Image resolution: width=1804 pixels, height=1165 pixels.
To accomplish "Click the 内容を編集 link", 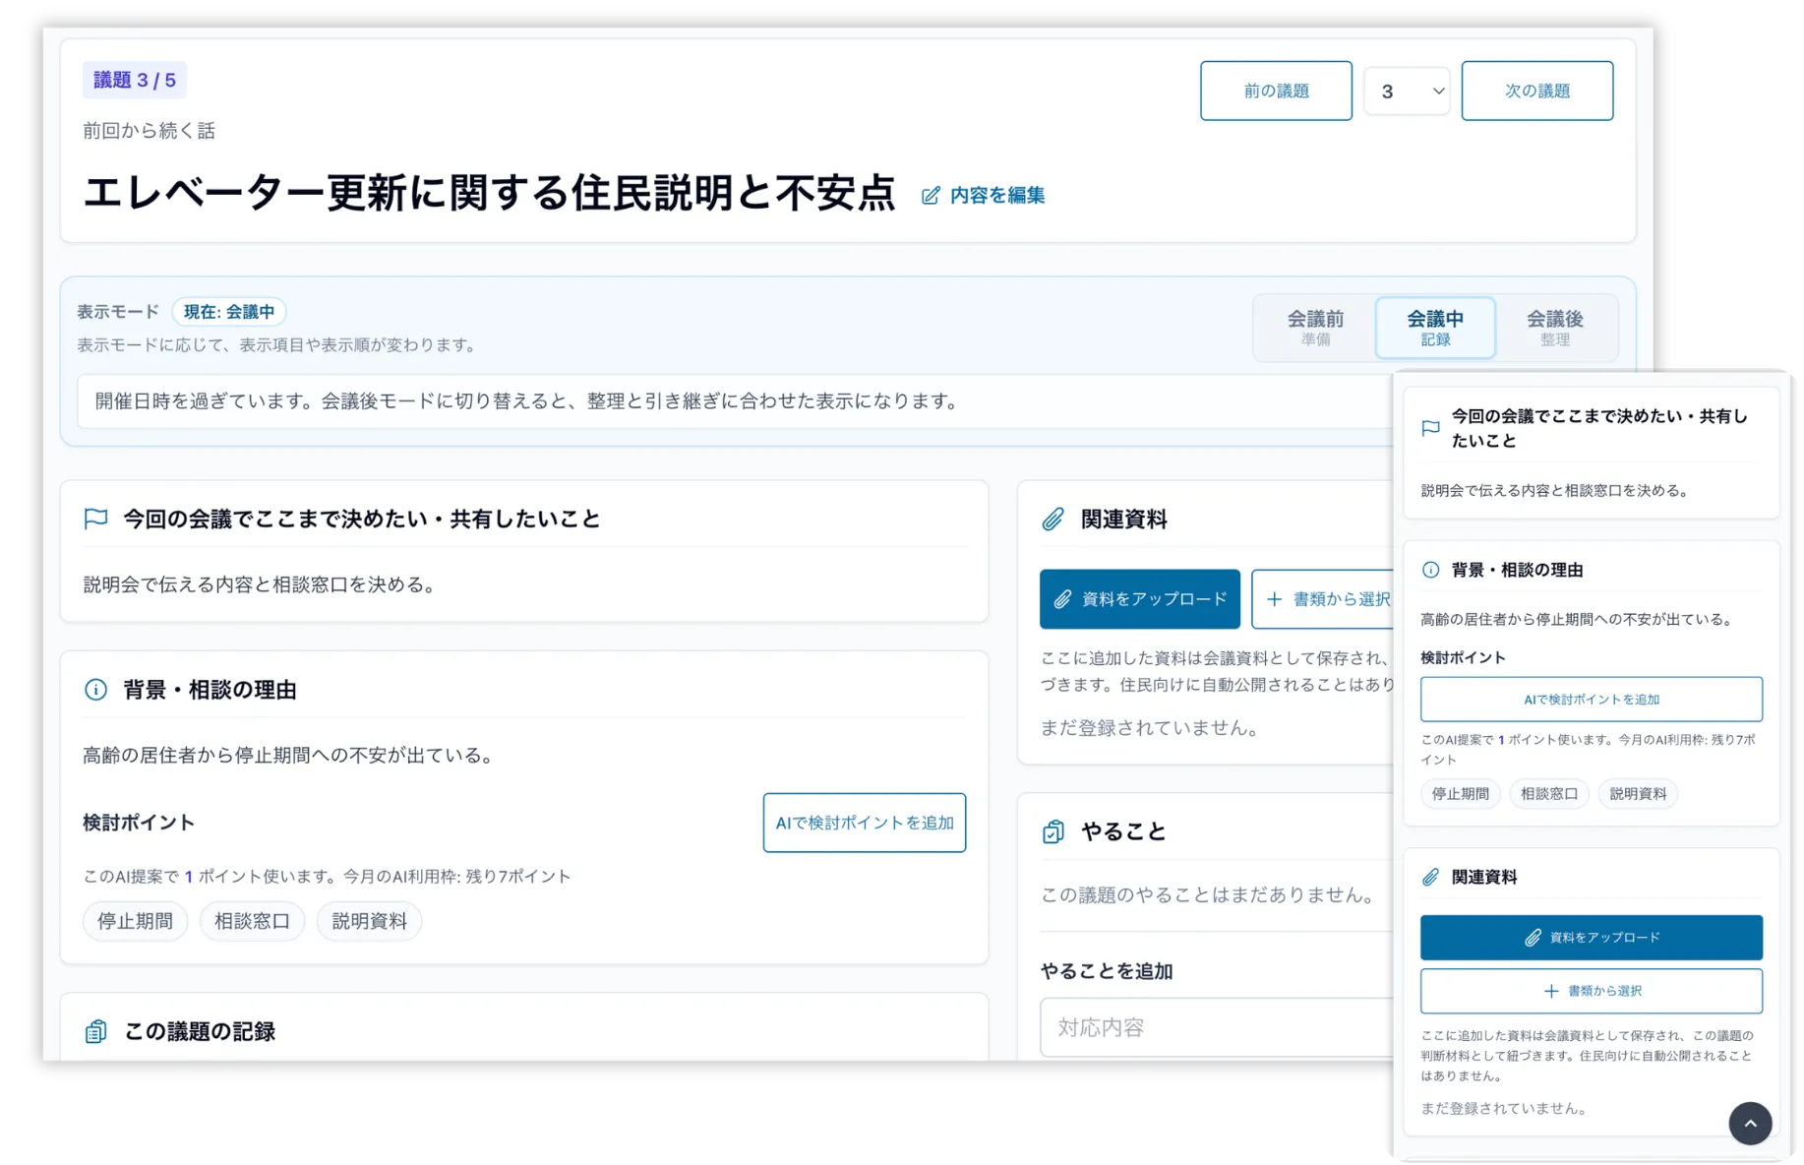I will coord(984,196).
